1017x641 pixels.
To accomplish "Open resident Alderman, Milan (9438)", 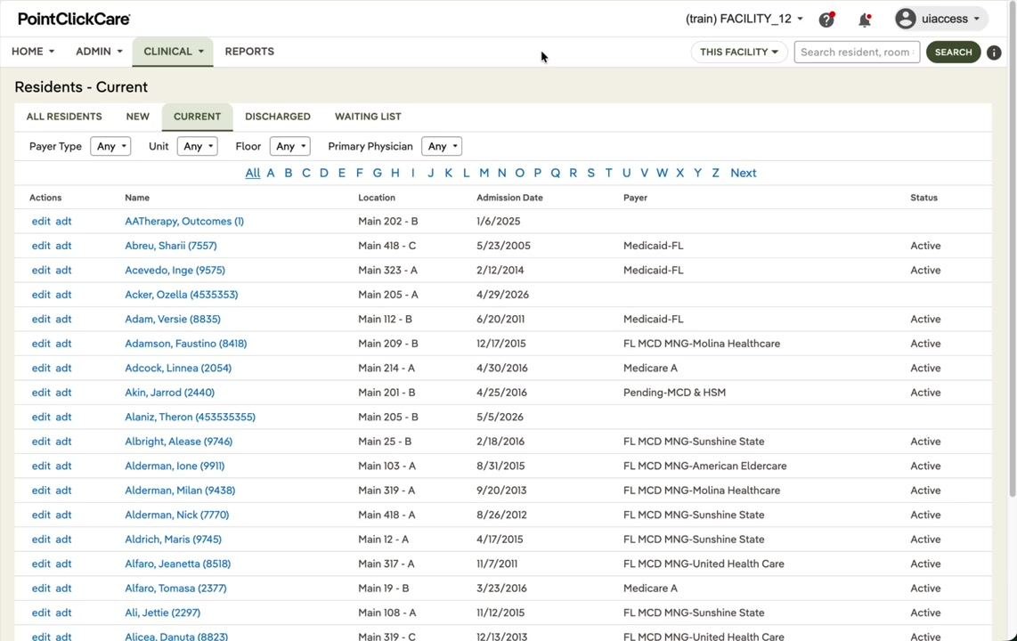I will pyautogui.click(x=180, y=491).
